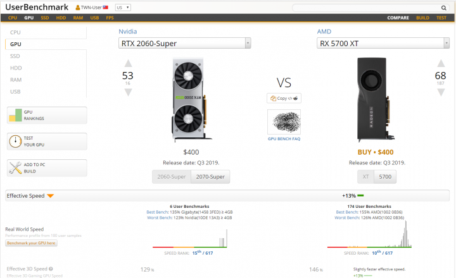Switch to the 5700 variant
Image resolution: width=456 pixels, height=278 pixels.
(x=385, y=177)
